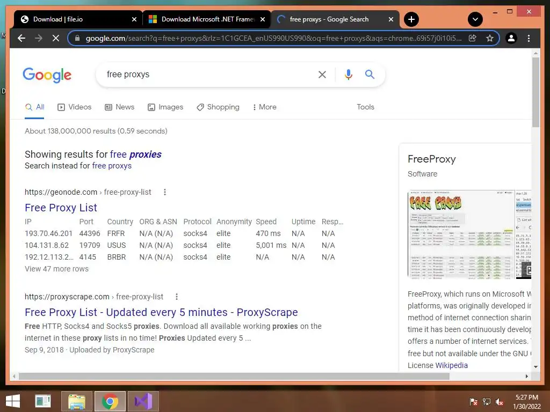Click port value 4145
Image resolution: width=550 pixels, height=412 pixels.
point(88,257)
